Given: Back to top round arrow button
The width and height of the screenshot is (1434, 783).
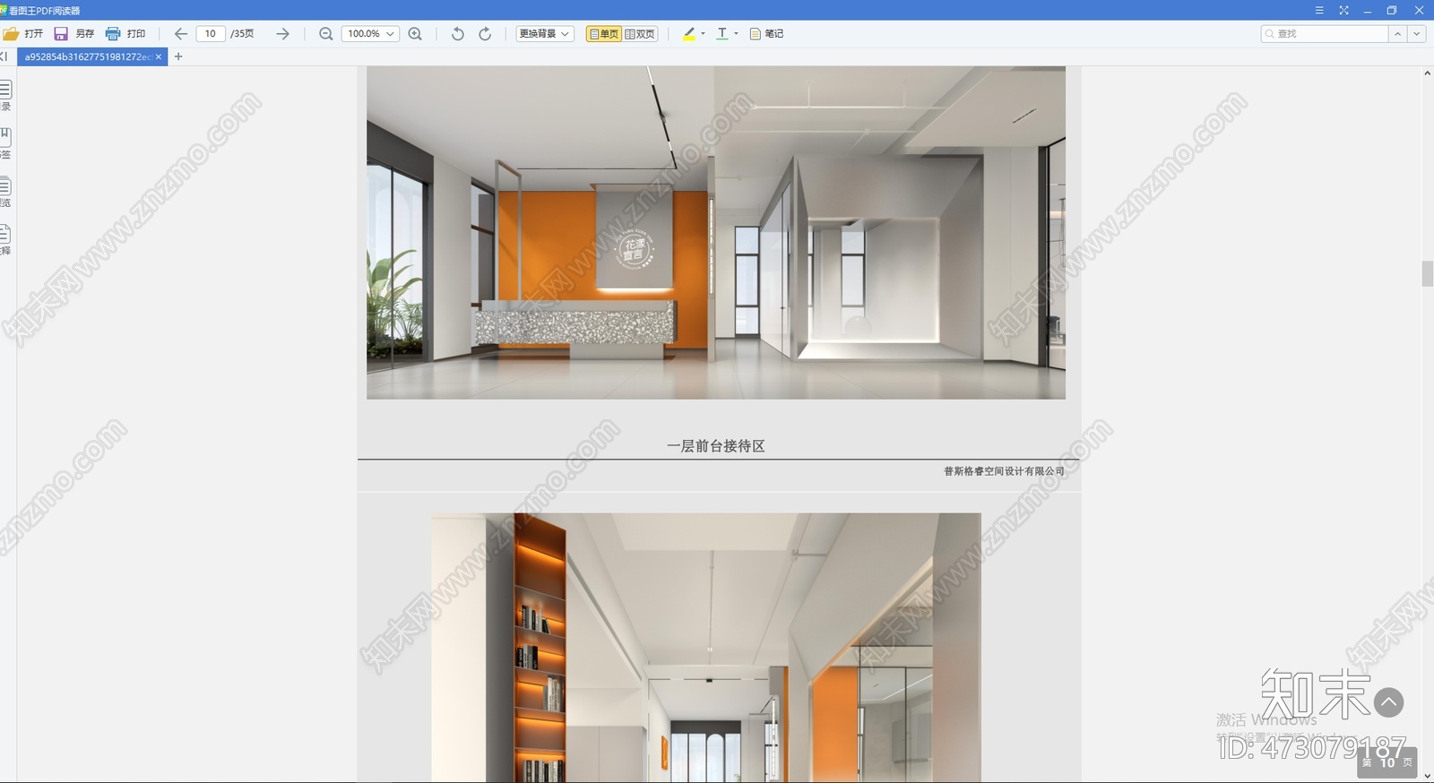Looking at the screenshot, I should pyautogui.click(x=1389, y=702).
